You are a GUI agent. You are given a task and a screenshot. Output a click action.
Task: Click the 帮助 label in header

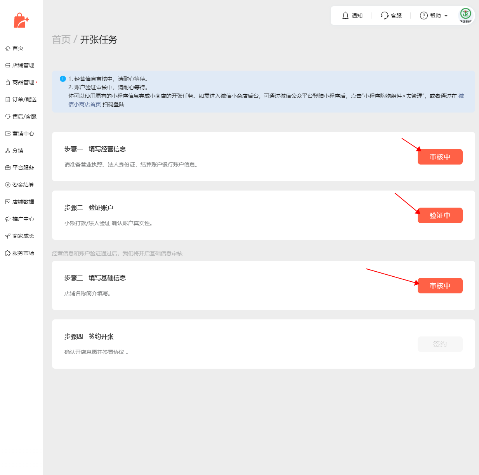coord(436,16)
